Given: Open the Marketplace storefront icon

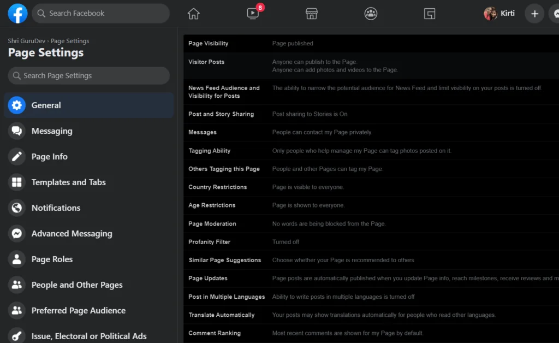Looking at the screenshot, I should pos(311,14).
